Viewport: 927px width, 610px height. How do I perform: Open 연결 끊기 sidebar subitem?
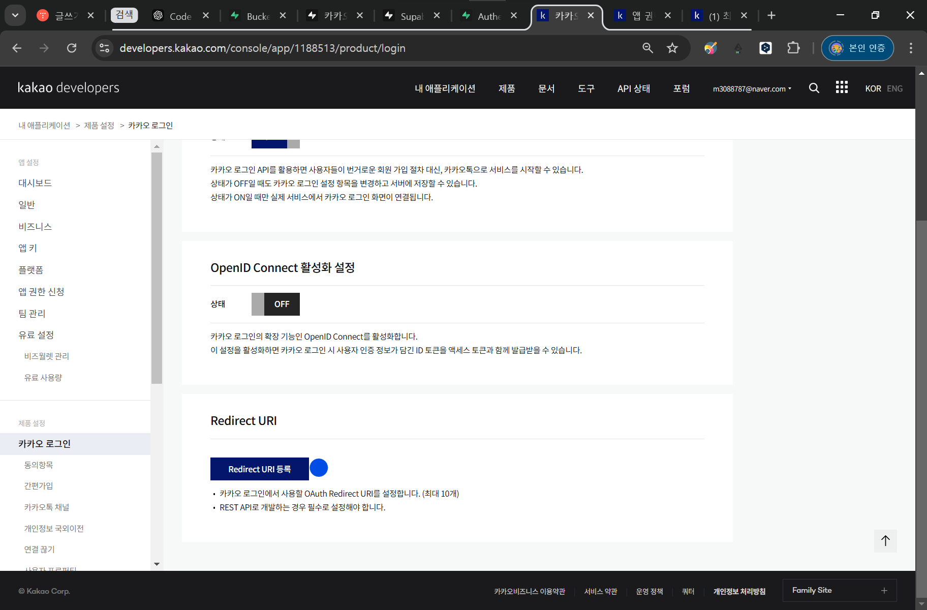pos(40,550)
